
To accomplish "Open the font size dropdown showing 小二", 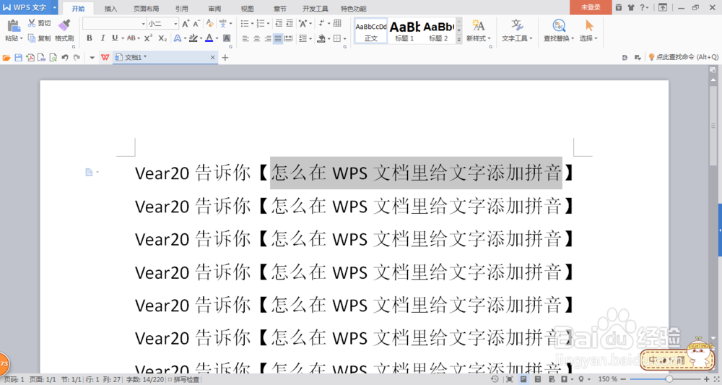I will coord(175,24).
